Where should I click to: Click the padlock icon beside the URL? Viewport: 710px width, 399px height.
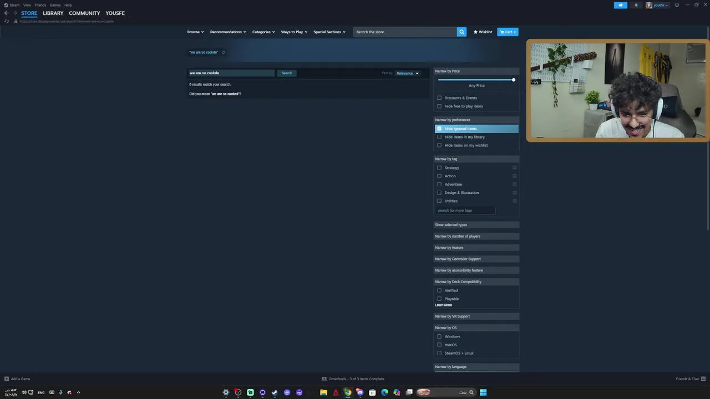pos(16,21)
